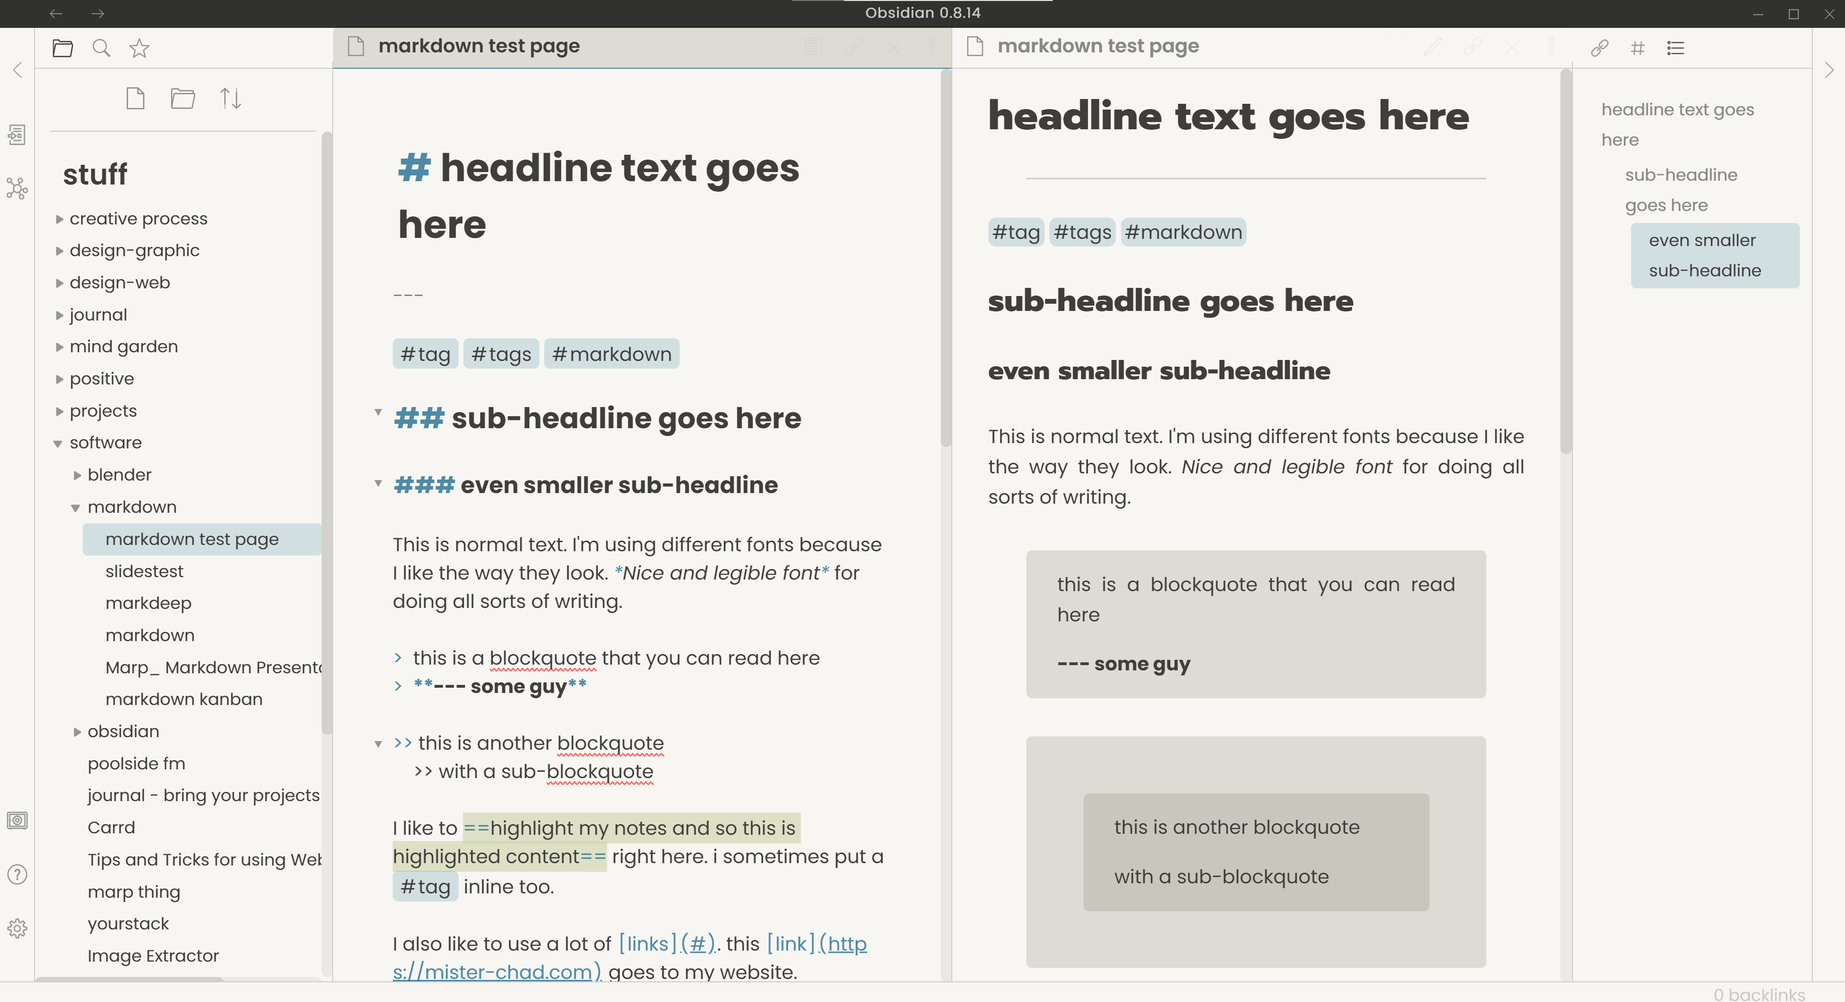The height and width of the screenshot is (1002, 1845).
Task: Click the #markdown tag in preview
Action: click(x=1183, y=232)
